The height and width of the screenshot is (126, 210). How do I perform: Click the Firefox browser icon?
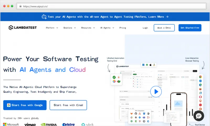[x=200, y=89]
